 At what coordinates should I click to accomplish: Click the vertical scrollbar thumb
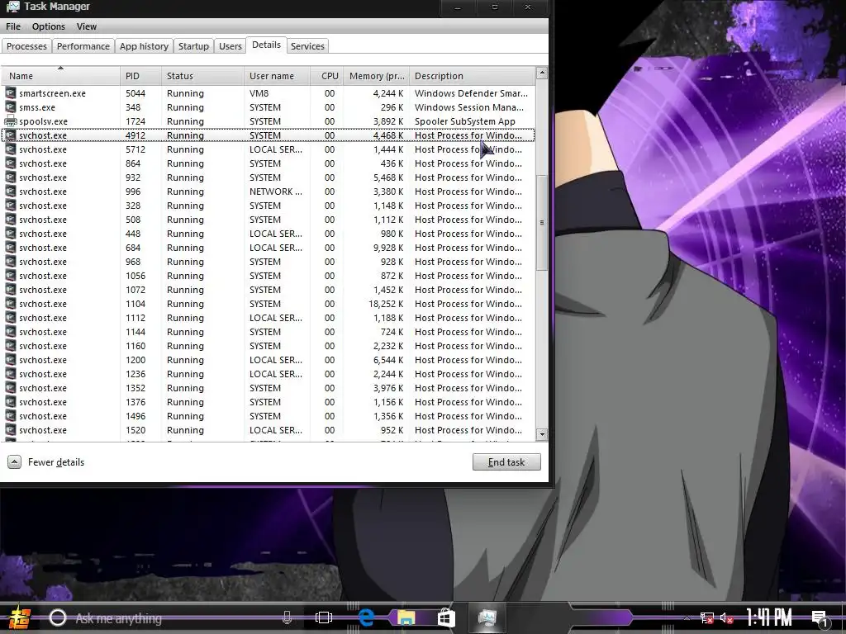tap(542, 223)
